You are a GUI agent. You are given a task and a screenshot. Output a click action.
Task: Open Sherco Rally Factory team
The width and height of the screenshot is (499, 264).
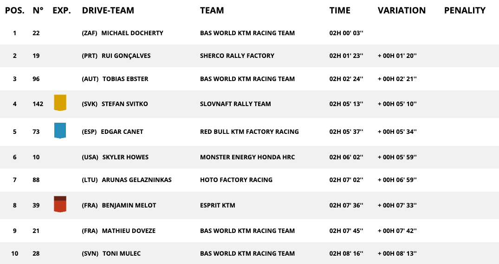237,56
